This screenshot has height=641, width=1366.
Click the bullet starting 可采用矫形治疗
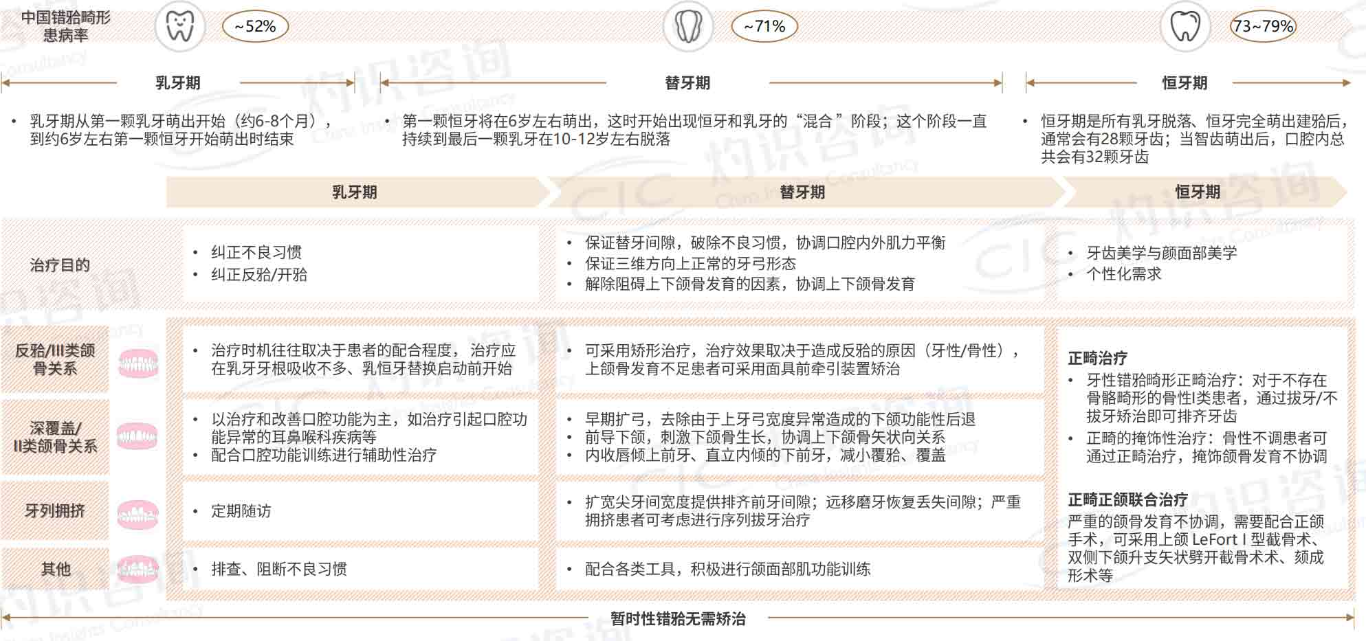[x=803, y=359]
